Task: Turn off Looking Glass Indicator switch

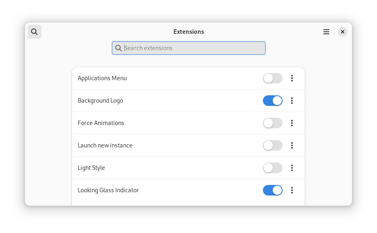Action: point(272,190)
